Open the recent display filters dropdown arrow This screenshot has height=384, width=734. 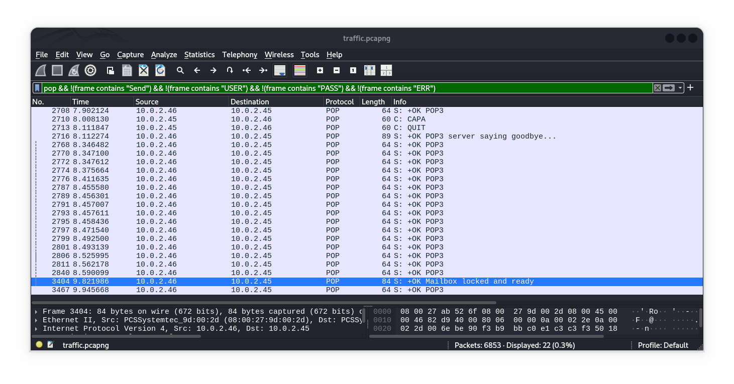(680, 88)
